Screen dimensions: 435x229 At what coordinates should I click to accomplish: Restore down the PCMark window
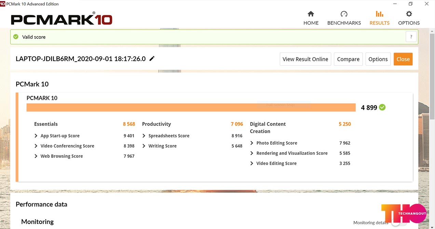coord(410,4)
